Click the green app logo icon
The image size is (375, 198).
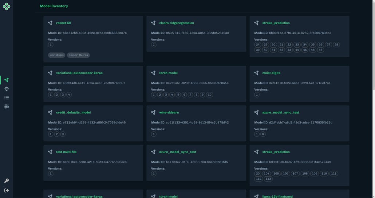[7, 7]
